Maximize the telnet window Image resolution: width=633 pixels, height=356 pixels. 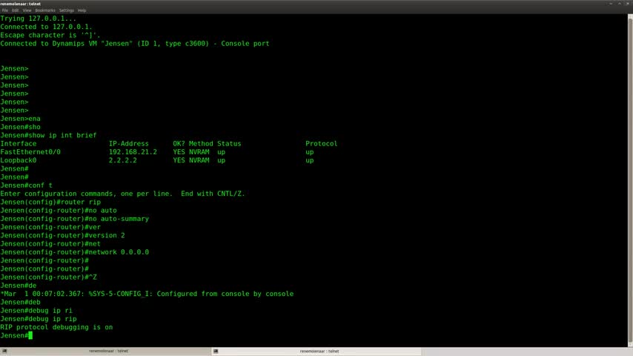[619, 3]
